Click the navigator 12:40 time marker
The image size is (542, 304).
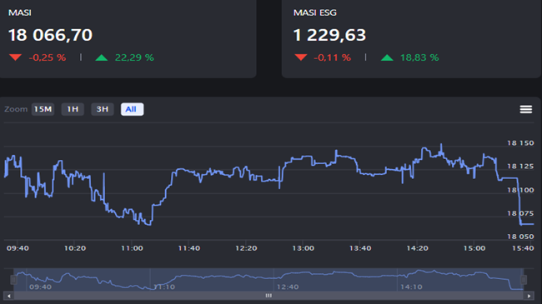(288, 287)
